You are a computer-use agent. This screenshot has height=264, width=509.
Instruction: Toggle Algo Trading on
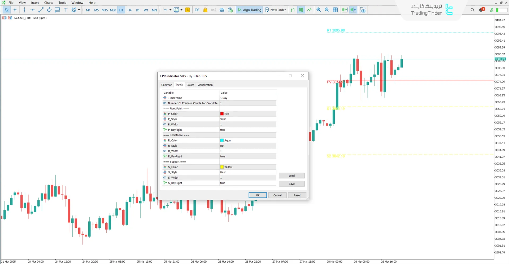[249, 10]
